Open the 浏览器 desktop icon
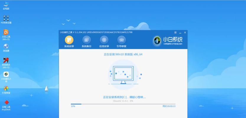246x118 pixels. 6,47
